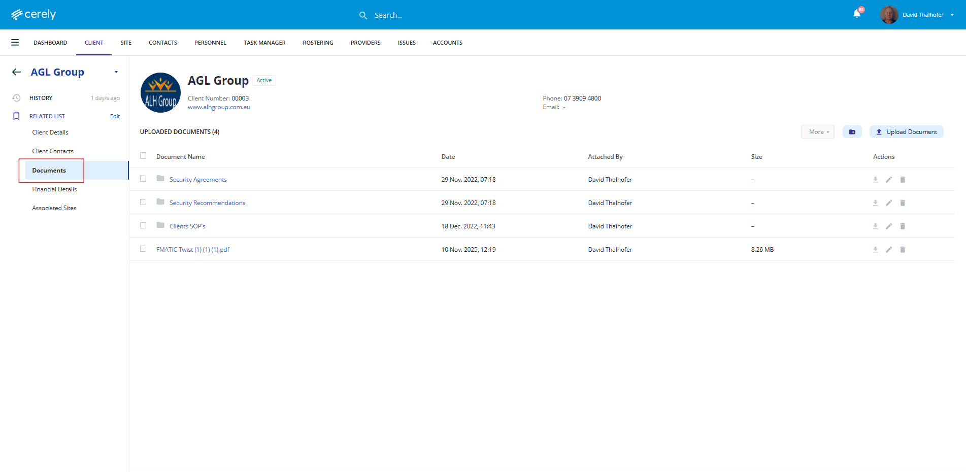Image resolution: width=966 pixels, height=472 pixels.
Task: Select the FMATIC Twist pdf checkbox
Action: pyautogui.click(x=143, y=249)
